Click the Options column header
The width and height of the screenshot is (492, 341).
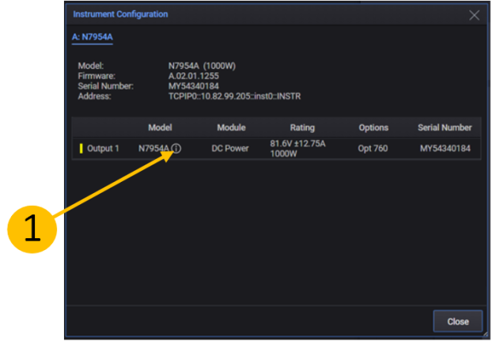[x=373, y=127]
